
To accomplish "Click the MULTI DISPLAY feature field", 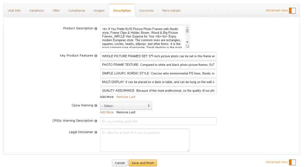I will click(x=158, y=82).
